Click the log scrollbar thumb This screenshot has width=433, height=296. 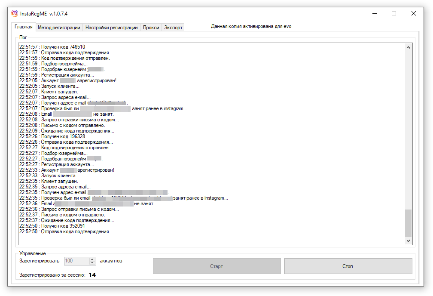point(408,223)
